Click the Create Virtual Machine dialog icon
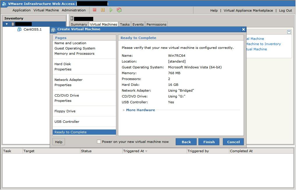 (x=53, y=30)
